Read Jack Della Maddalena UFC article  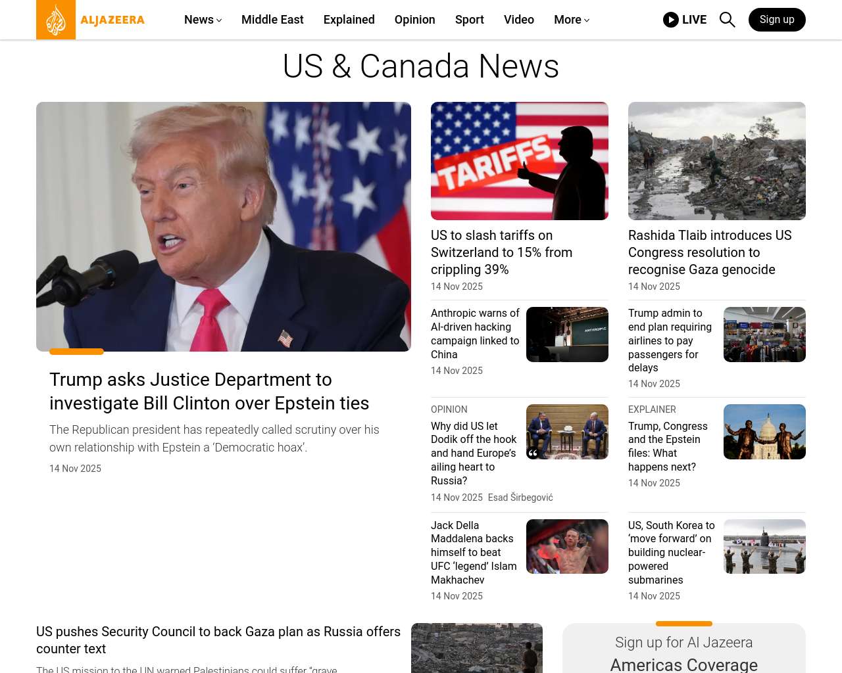[474, 553]
